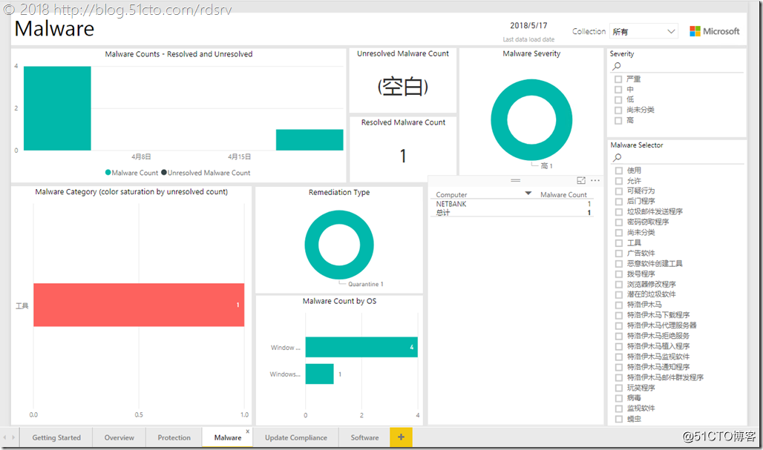Check the 严重 severity checkbox
The image size is (763, 450).
[618, 79]
